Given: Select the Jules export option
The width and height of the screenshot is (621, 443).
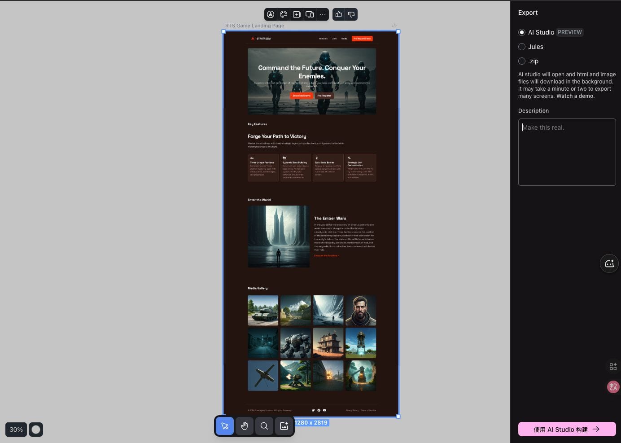Looking at the screenshot, I should pyautogui.click(x=522, y=47).
